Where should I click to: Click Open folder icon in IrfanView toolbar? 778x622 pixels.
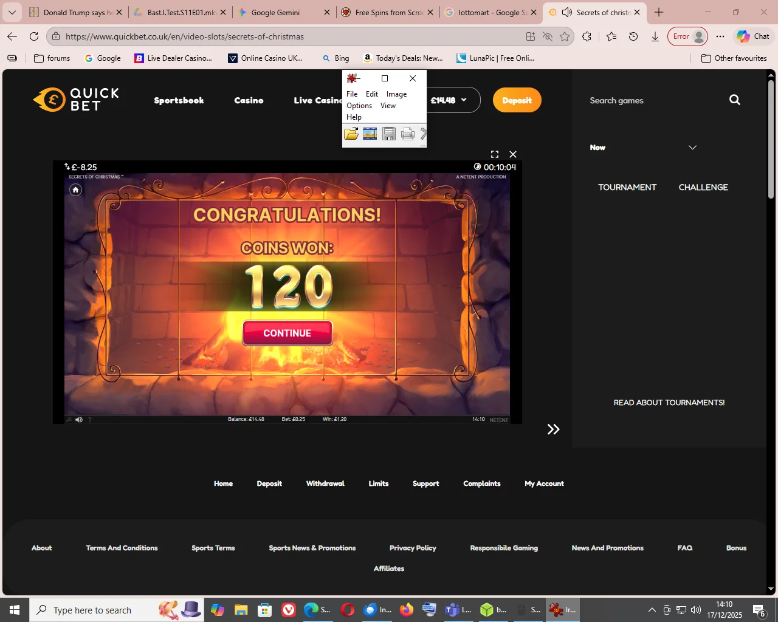tap(351, 134)
